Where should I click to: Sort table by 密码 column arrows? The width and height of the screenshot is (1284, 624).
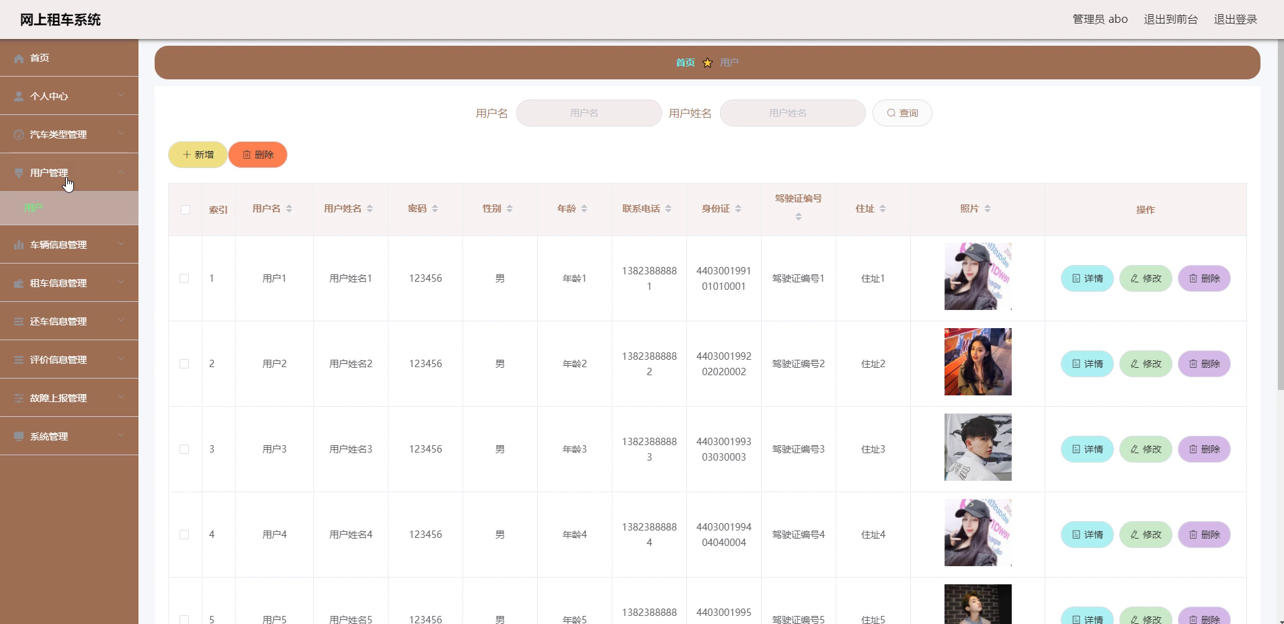click(435, 209)
